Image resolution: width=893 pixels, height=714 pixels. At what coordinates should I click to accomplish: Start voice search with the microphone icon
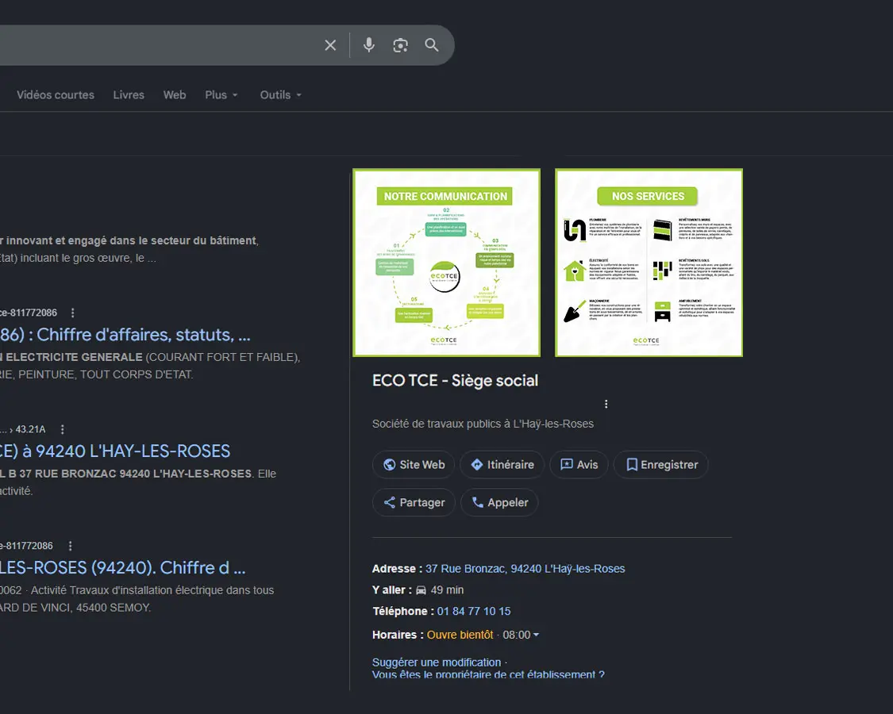369,45
